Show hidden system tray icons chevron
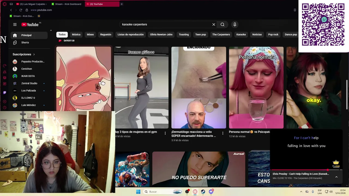 [301, 192]
